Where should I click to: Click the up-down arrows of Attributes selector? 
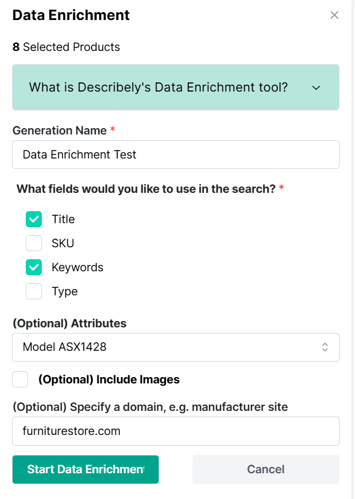click(325, 347)
